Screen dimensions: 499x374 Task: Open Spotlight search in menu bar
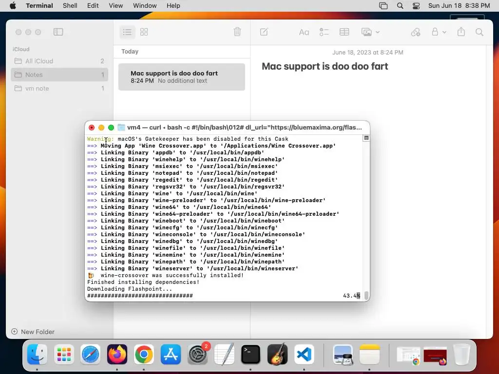(x=401, y=6)
